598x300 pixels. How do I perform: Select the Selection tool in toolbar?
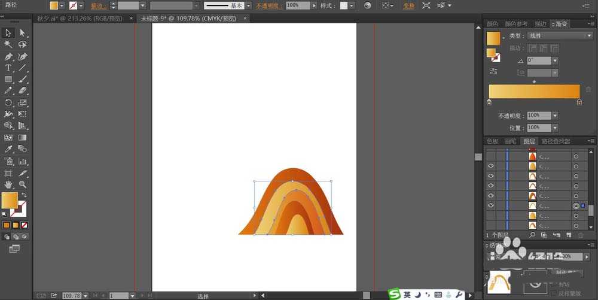pos(8,33)
